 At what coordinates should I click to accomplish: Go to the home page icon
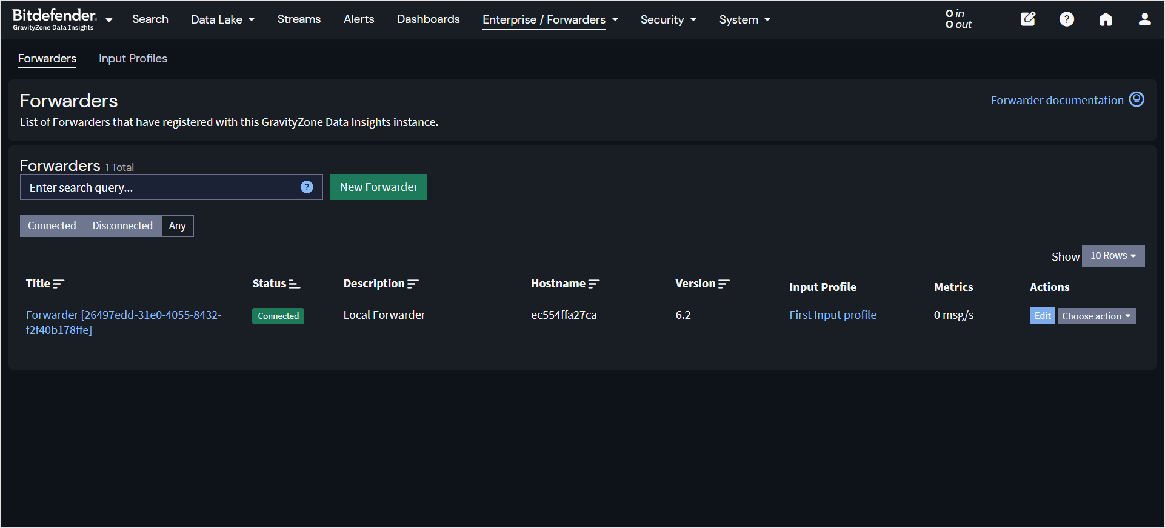[x=1106, y=19]
